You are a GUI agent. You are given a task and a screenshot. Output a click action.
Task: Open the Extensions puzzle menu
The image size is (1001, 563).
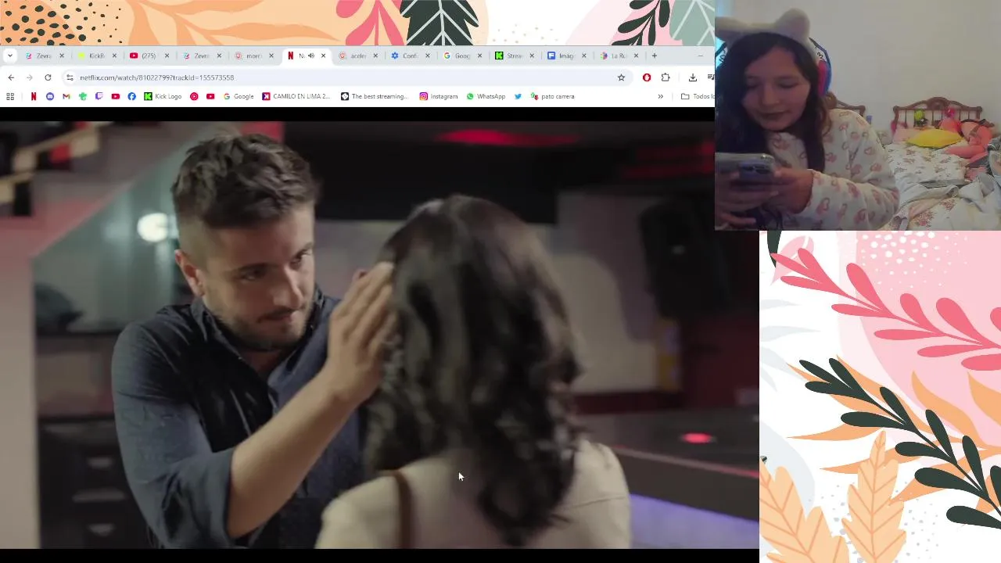(x=666, y=77)
